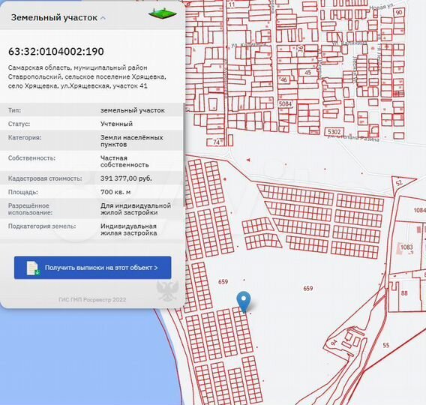
Task: Click parcel labeled 5084 on map
Action: (285, 103)
